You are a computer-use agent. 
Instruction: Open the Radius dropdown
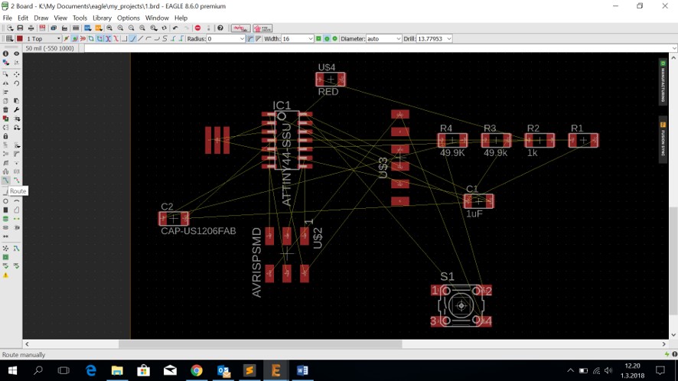pyautogui.click(x=242, y=39)
